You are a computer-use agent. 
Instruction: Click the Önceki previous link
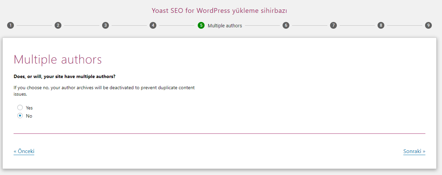coord(24,151)
